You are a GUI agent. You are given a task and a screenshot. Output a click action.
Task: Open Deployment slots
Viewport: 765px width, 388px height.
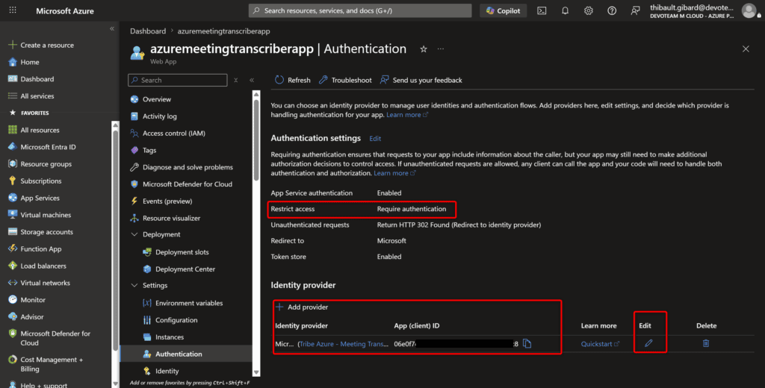[182, 252]
